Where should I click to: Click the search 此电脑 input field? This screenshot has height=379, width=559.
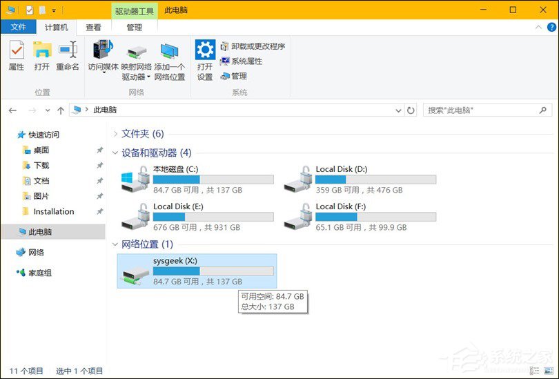[487, 110]
